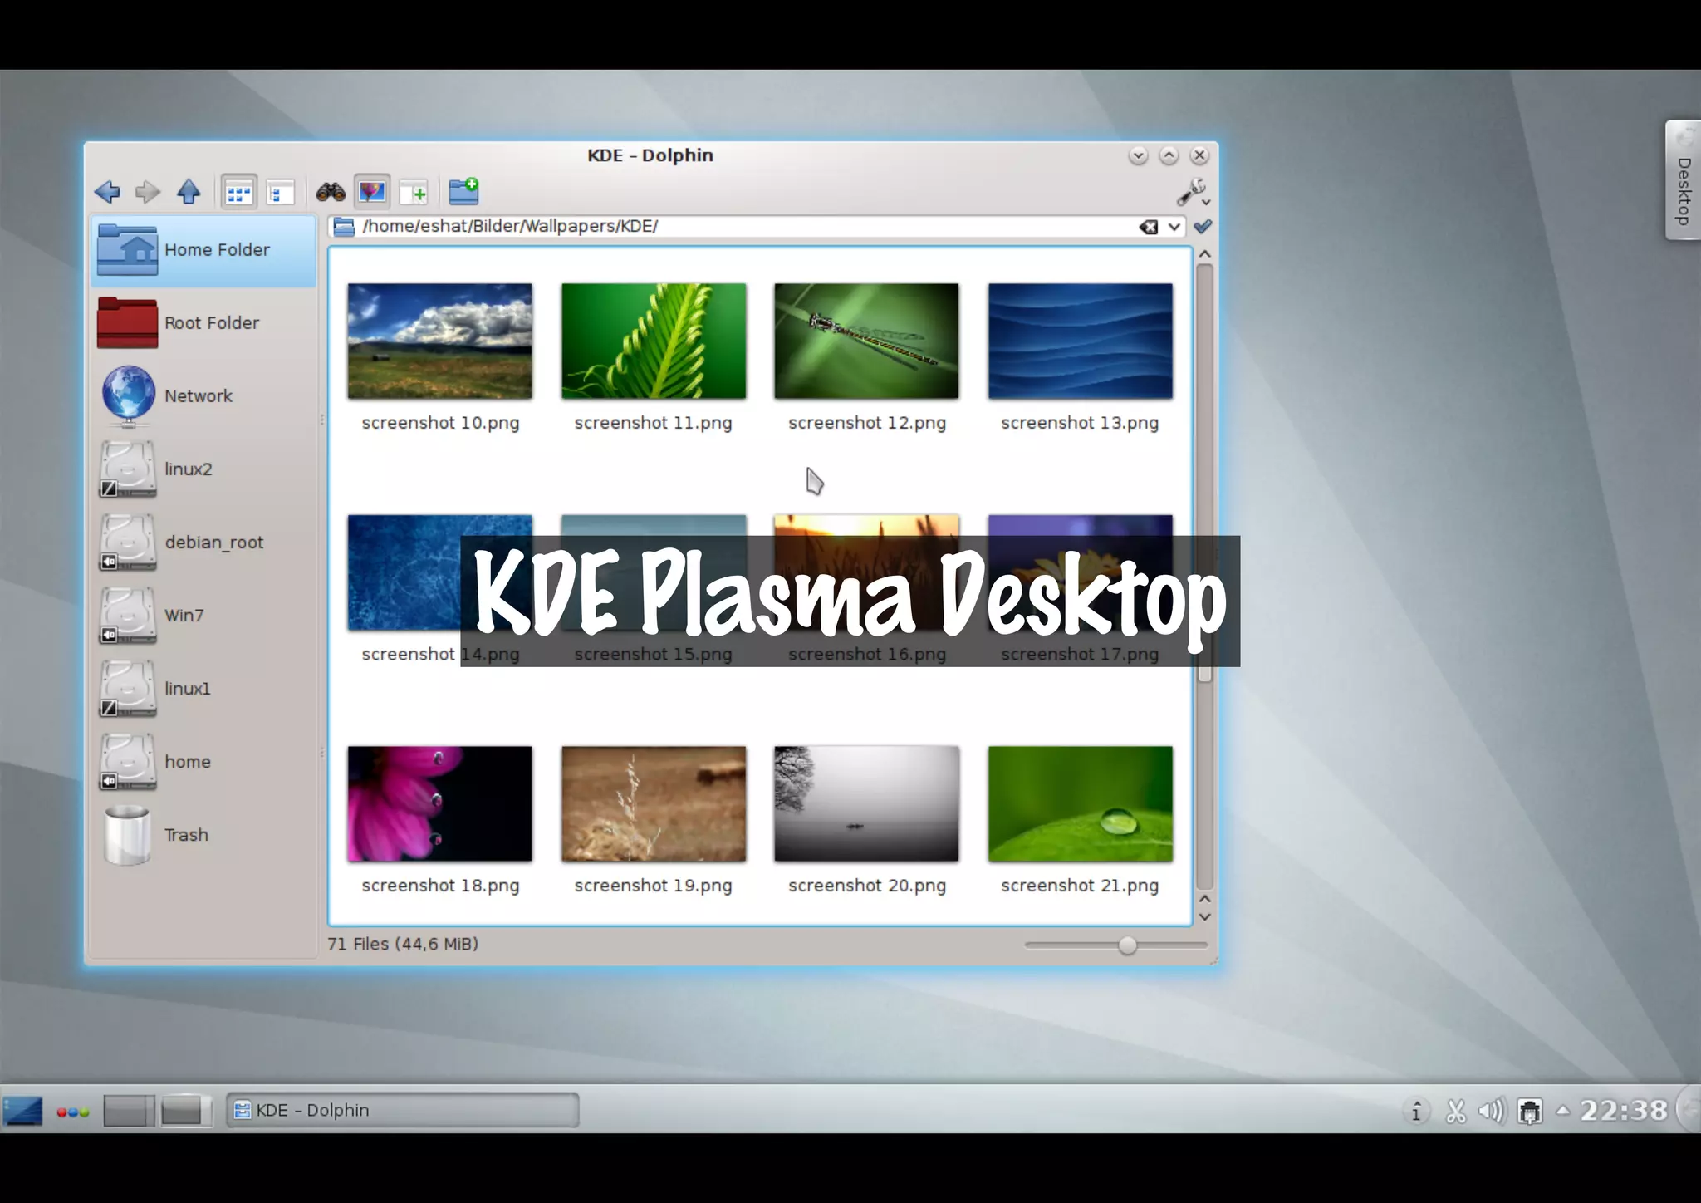The width and height of the screenshot is (1701, 1203).
Task: Expand the location history dropdown
Action: 1174,227
